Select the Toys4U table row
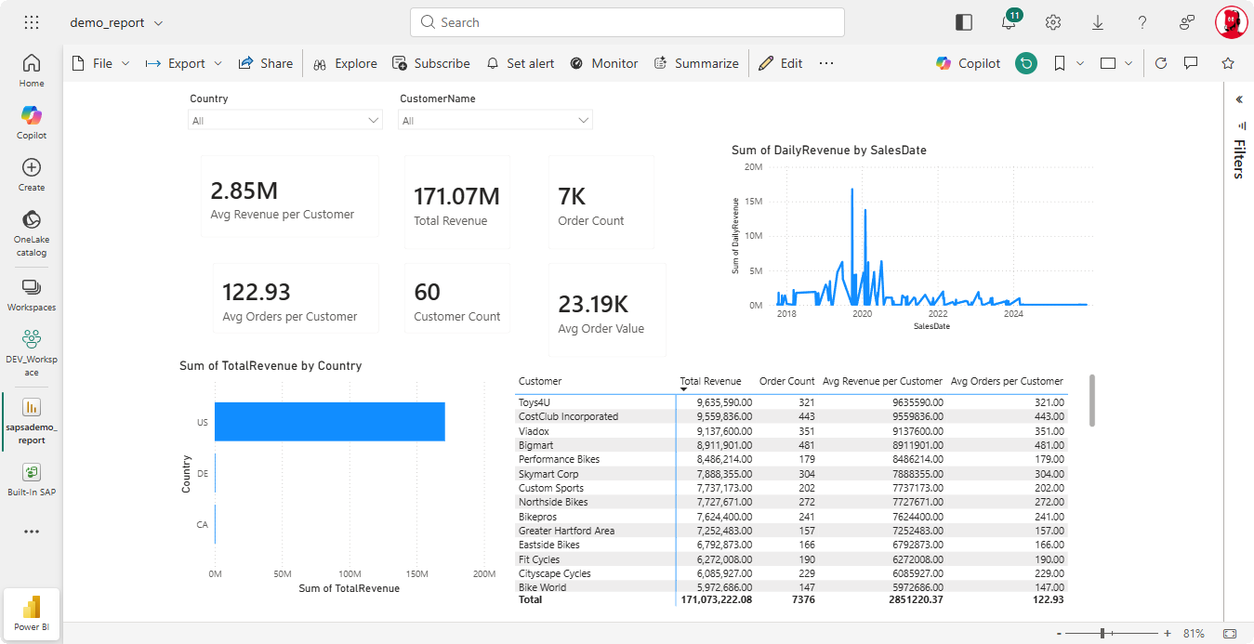 point(791,402)
